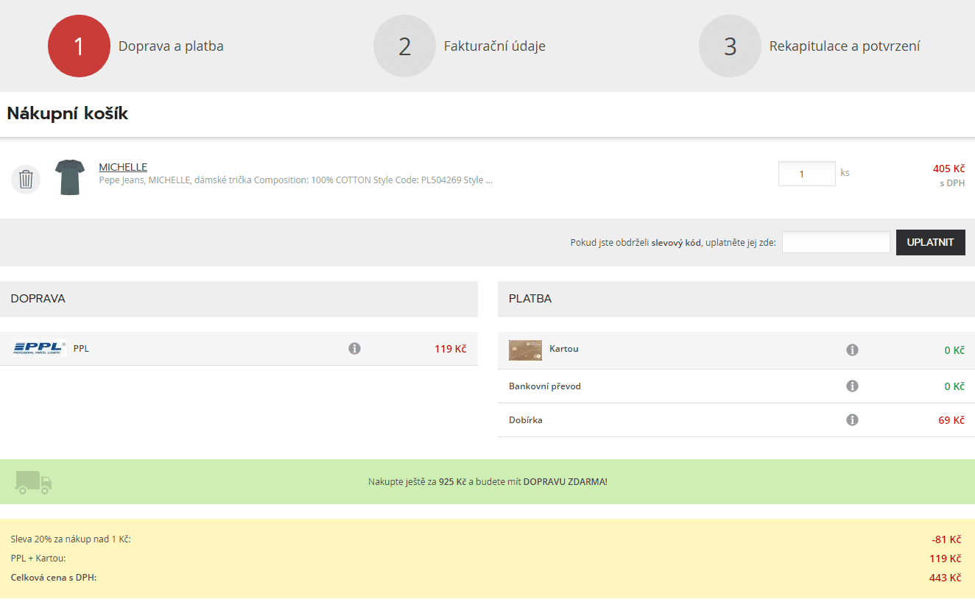Show info for Dobírka payment
This screenshot has width=975, height=613.
pos(852,420)
